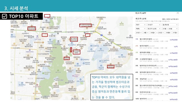
Task: Click the 오성중학교 school icon
Action: [x=91, y=46]
